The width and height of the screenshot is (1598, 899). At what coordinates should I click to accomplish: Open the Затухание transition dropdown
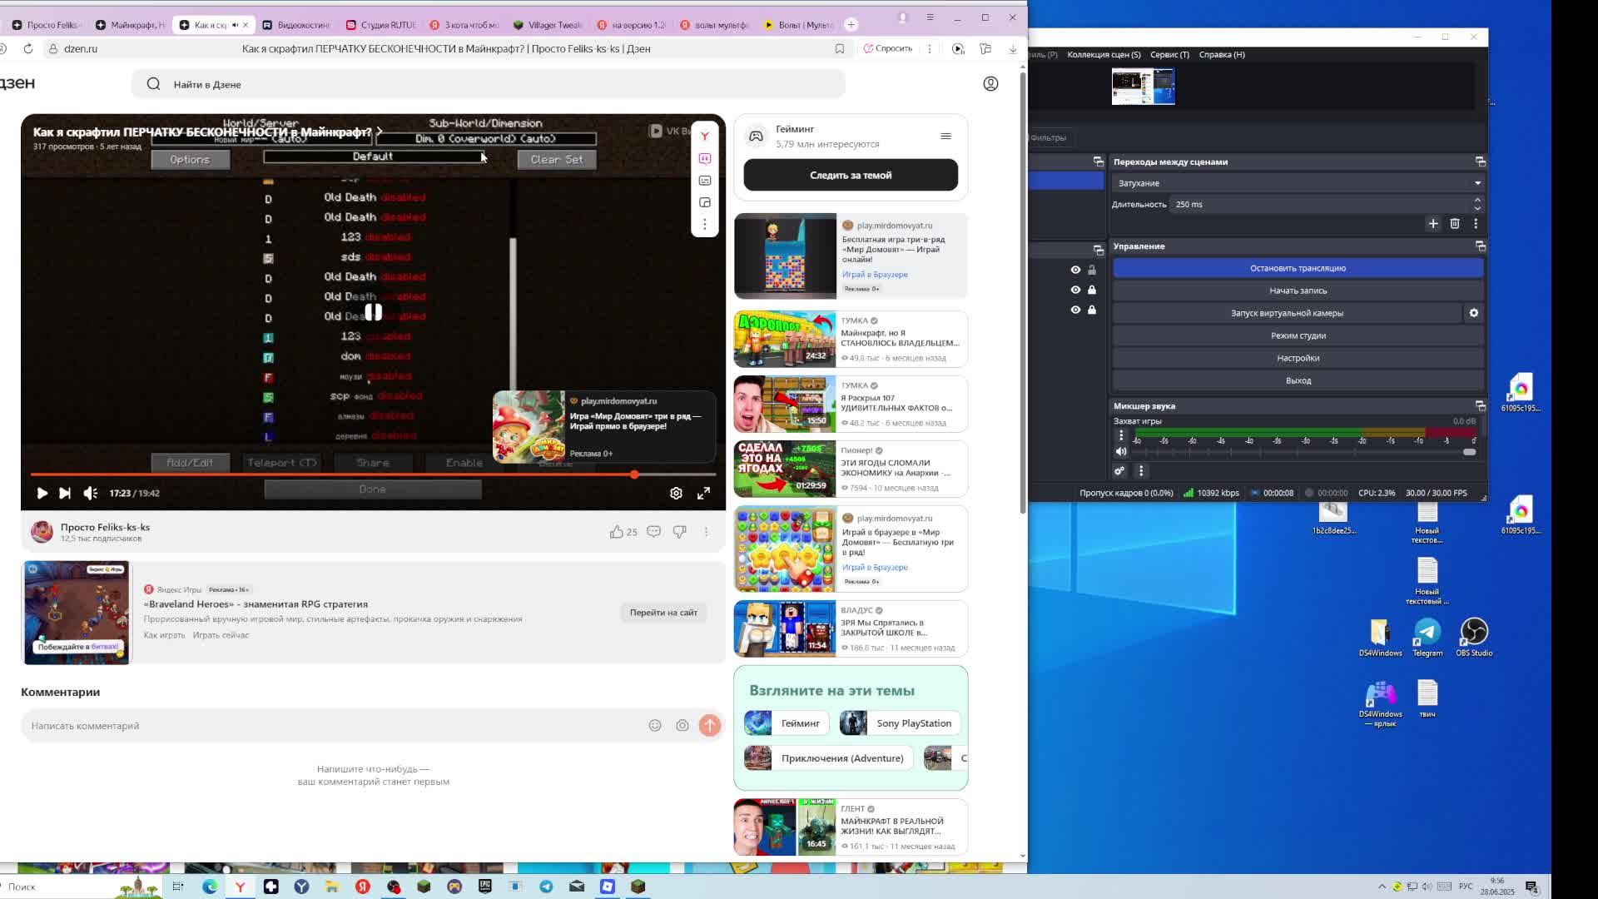(1297, 183)
